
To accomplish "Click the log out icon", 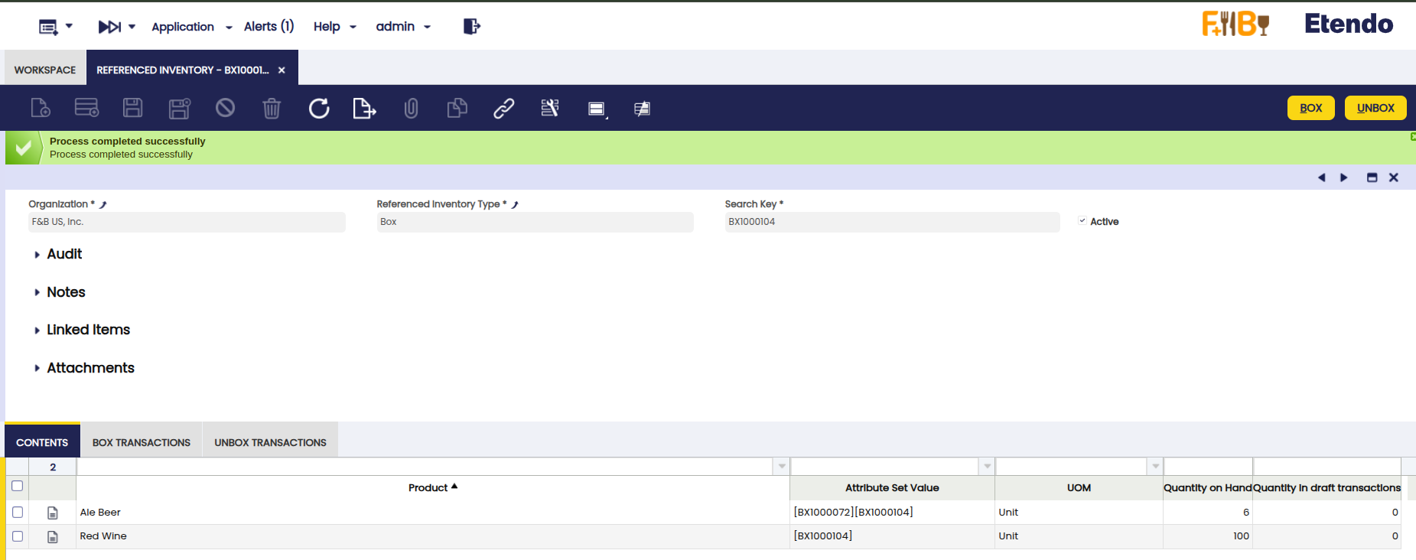I will tap(471, 27).
